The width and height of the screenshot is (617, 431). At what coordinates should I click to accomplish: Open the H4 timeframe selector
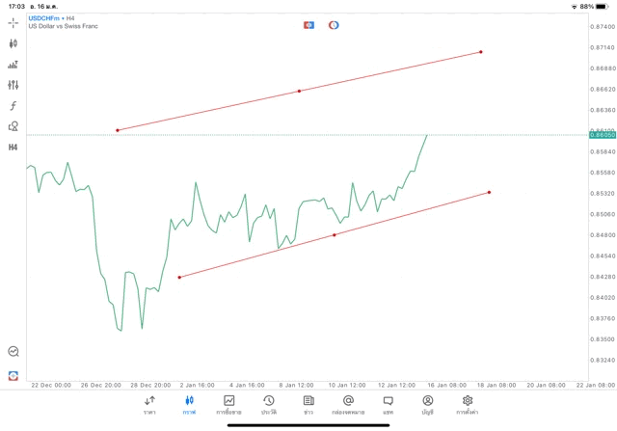[x=13, y=148]
